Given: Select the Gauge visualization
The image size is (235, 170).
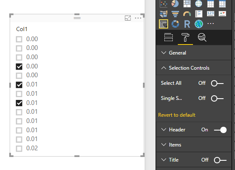Looking at the screenshot, I should tap(187, 14).
